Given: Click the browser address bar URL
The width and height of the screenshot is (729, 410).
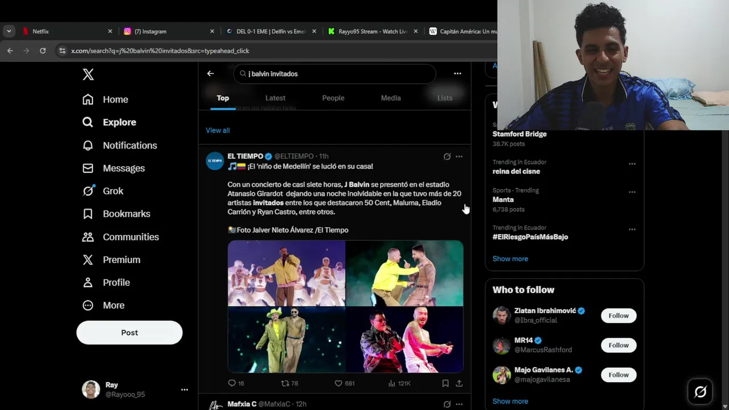Looking at the screenshot, I should pyautogui.click(x=160, y=51).
